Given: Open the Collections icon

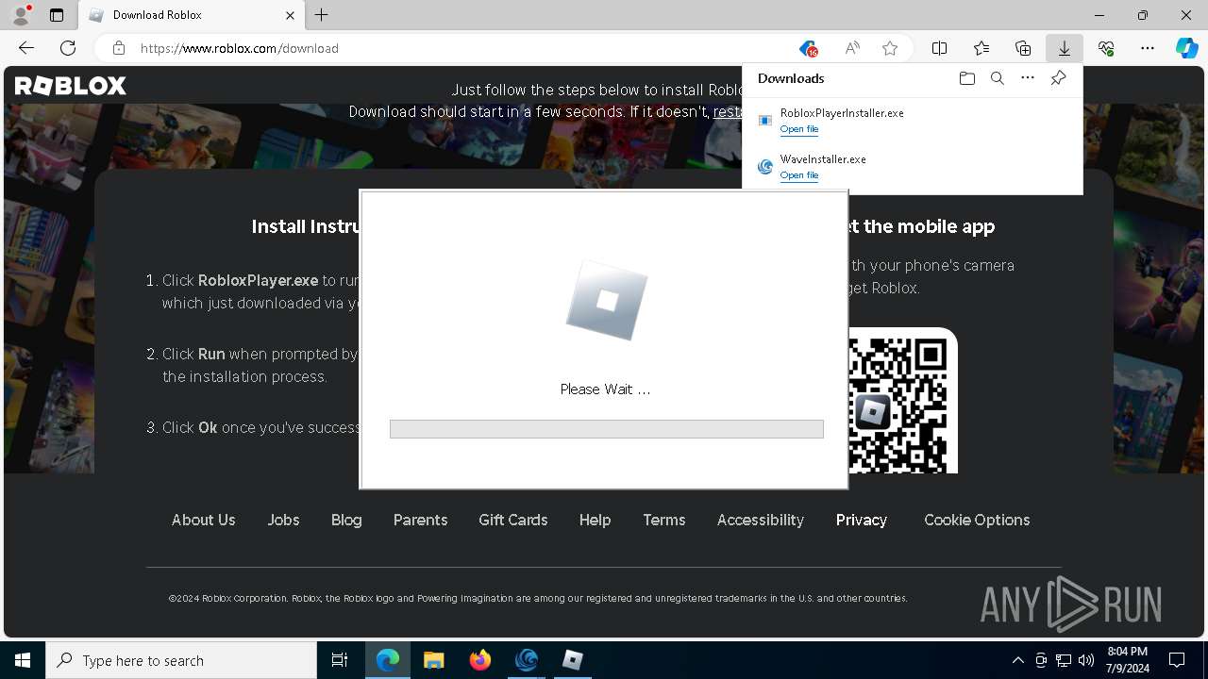Looking at the screenshot, I should click(x=1023, y=48).
